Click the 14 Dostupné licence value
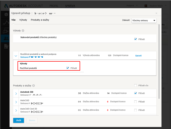This screenshot has height=129, width=171. pos(117,93)
